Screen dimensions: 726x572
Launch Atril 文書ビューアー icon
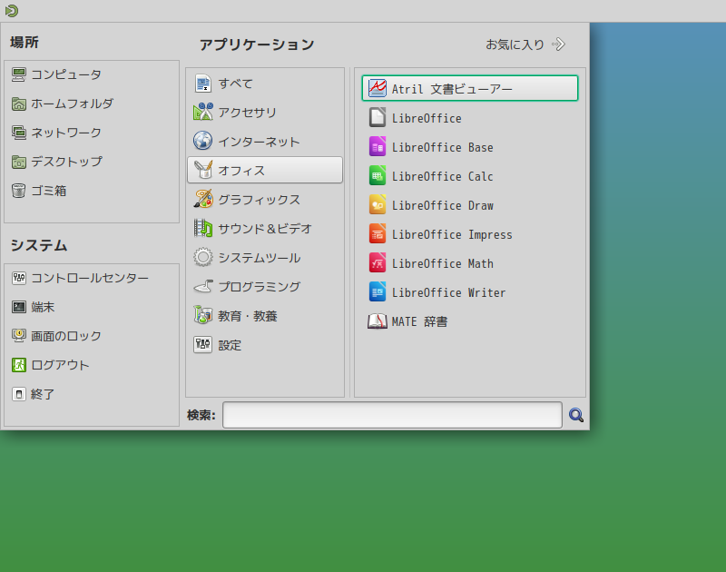[x=378, y=88]
